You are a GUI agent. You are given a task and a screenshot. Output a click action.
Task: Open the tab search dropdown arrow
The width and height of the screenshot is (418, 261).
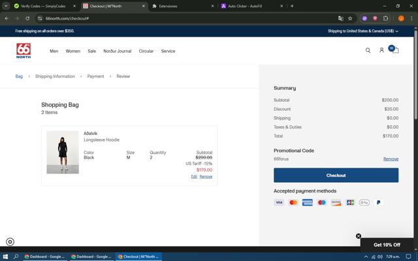(6, 6)
